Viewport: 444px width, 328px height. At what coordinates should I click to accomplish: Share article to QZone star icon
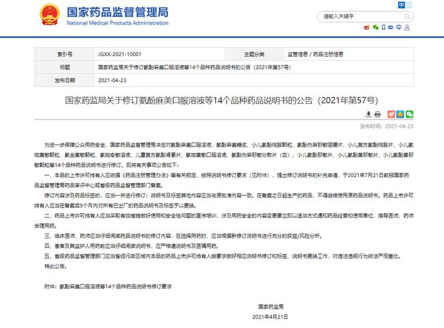(400, 114)
